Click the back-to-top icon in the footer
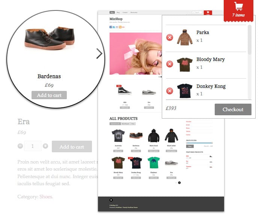Screen dimensions: 259x217 click(111, 200)
